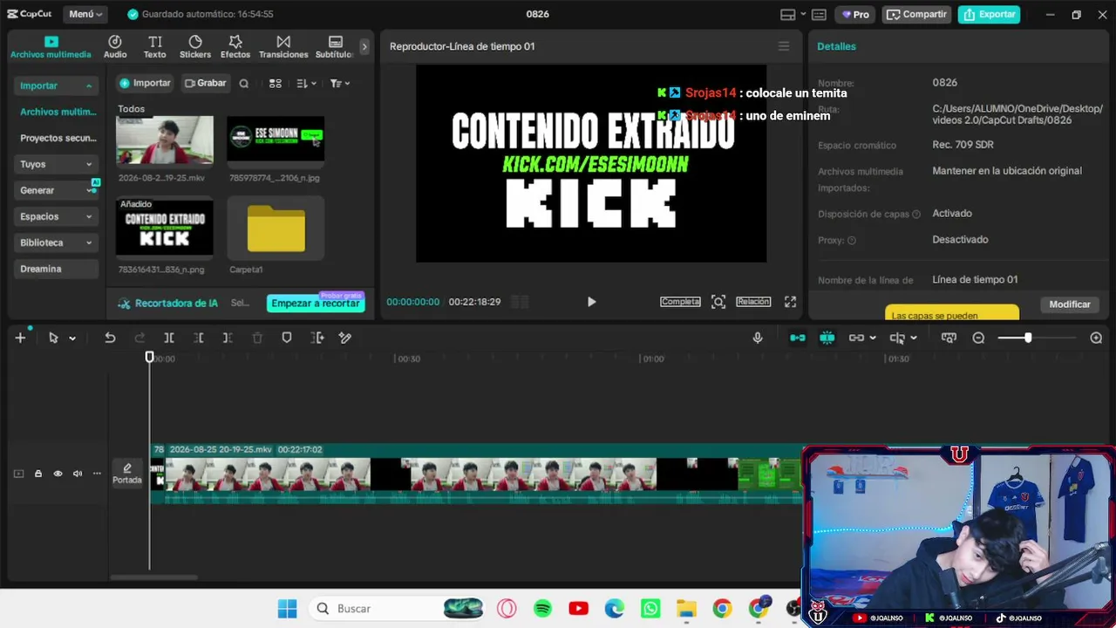This screenshot has height=628, width=1116.
Task: Click the split clip tool
Action: point(169,338)
